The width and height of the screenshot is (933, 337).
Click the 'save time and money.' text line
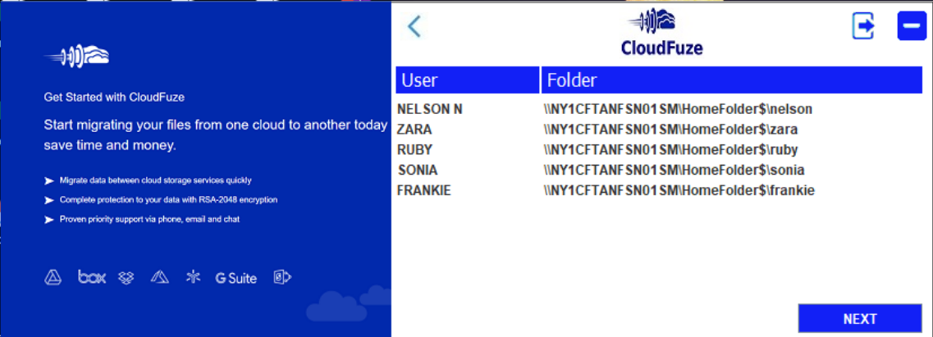[x=110, y=146]
